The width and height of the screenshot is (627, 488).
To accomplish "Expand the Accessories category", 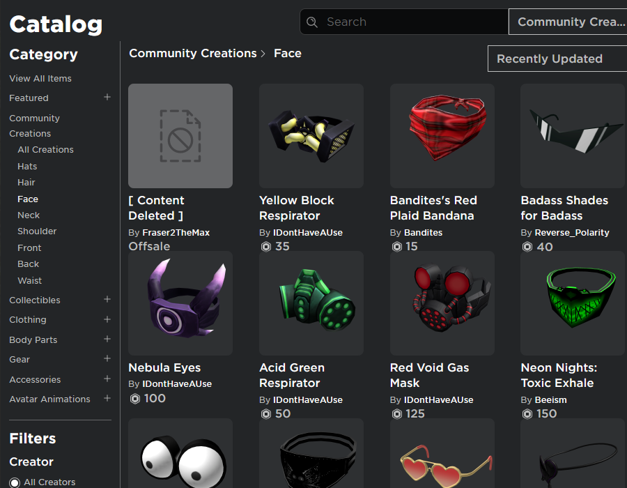I will pyautogui.click(x=107, y=379).
